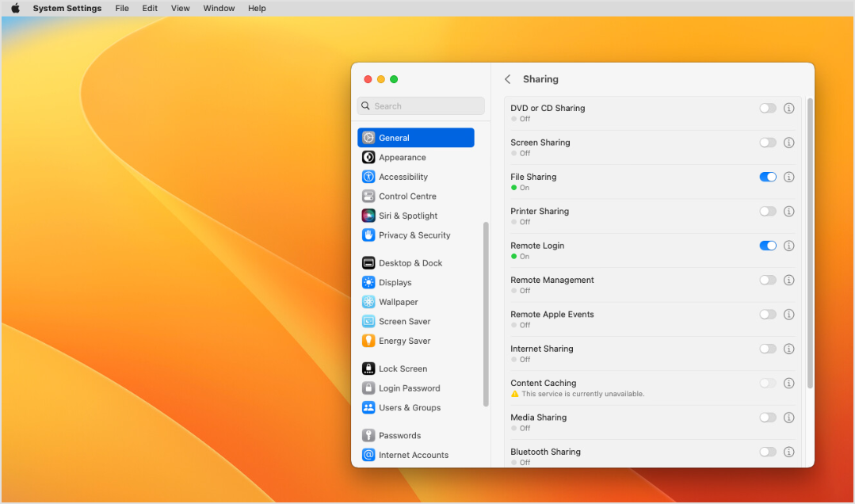
Task: Enable Screen Sharing
Action: [x=767, y=143]
